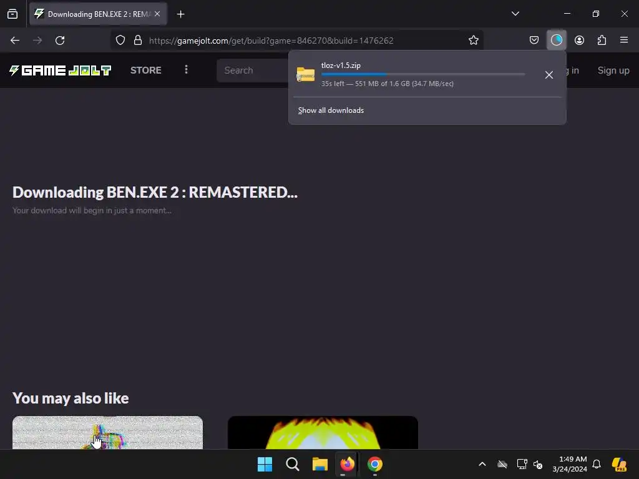Go back to previous page

15,41
